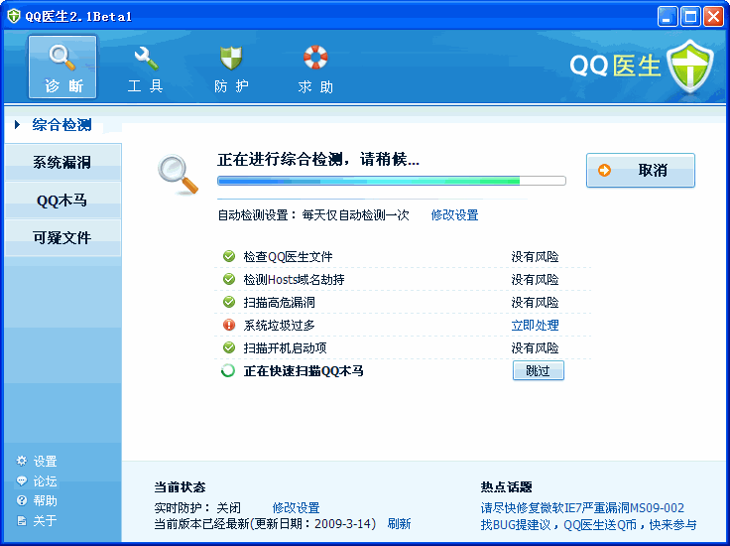Close the QQ医生 window

[x=713, y=17]
